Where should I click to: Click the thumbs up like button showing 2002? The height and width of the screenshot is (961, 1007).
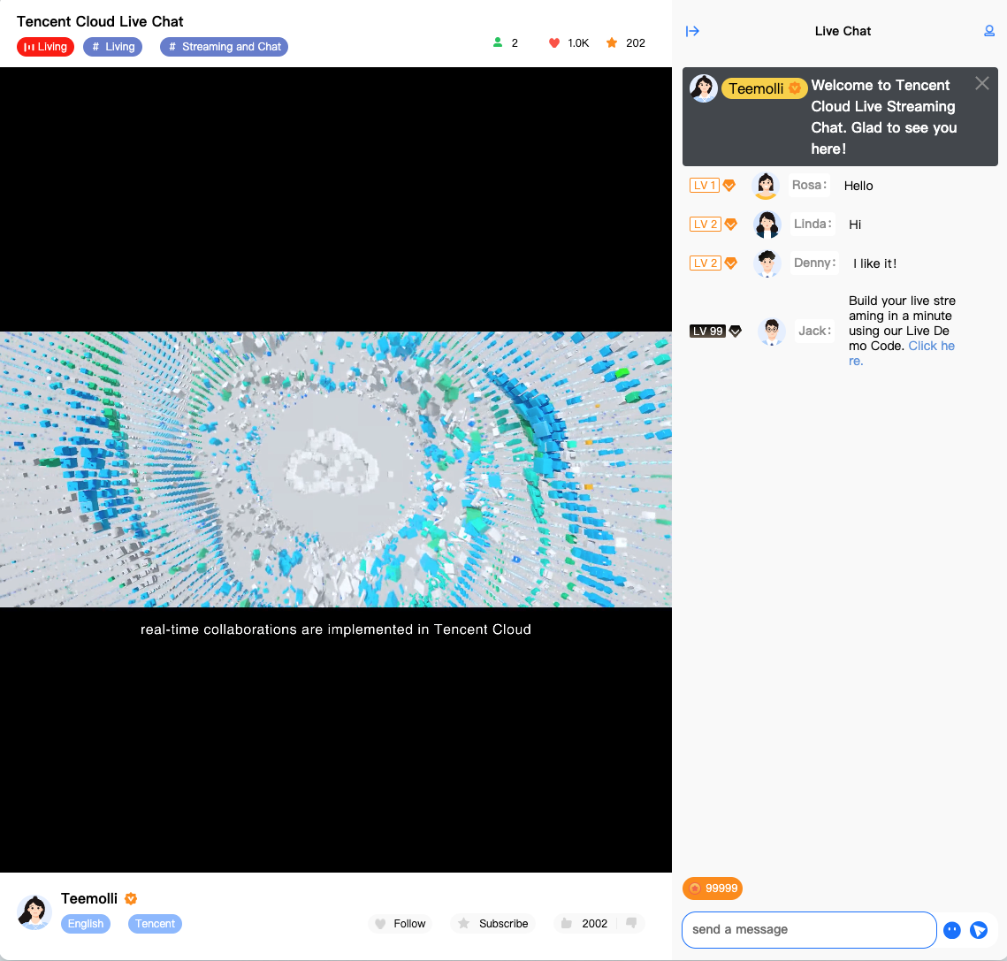click(x=584, y=923)
